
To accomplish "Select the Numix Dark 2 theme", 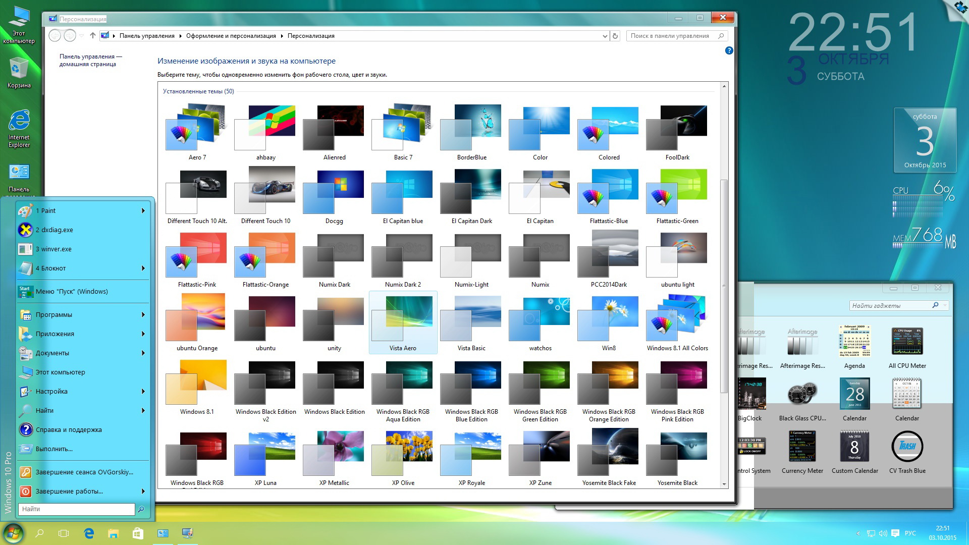I will (x=403, y=255).
